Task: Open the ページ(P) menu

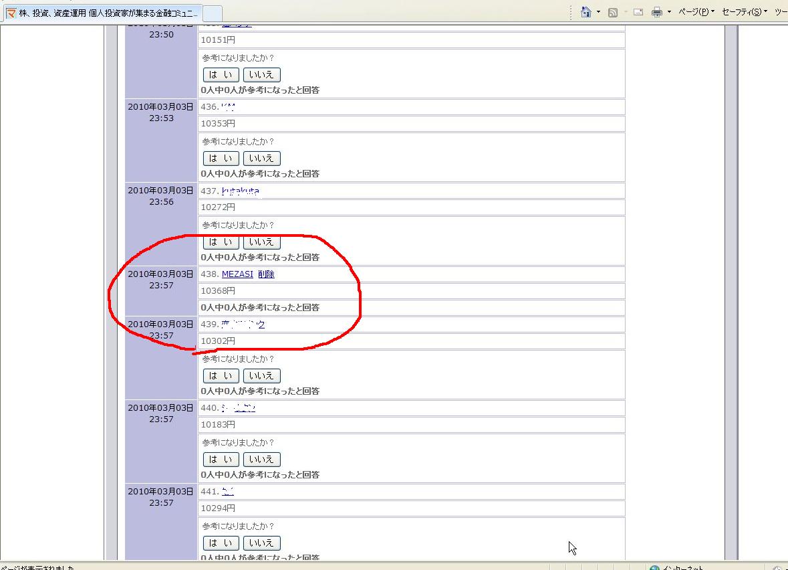Action: (x=696, y=12)
